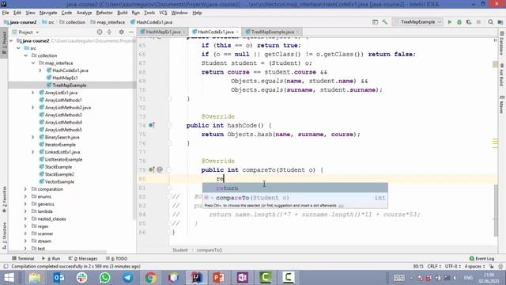
Task: Click the CRLF line separator indicator
Action: point(434,266)
